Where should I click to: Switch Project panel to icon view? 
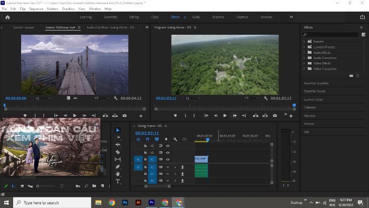pyautogui.click(x=22, y=186)
